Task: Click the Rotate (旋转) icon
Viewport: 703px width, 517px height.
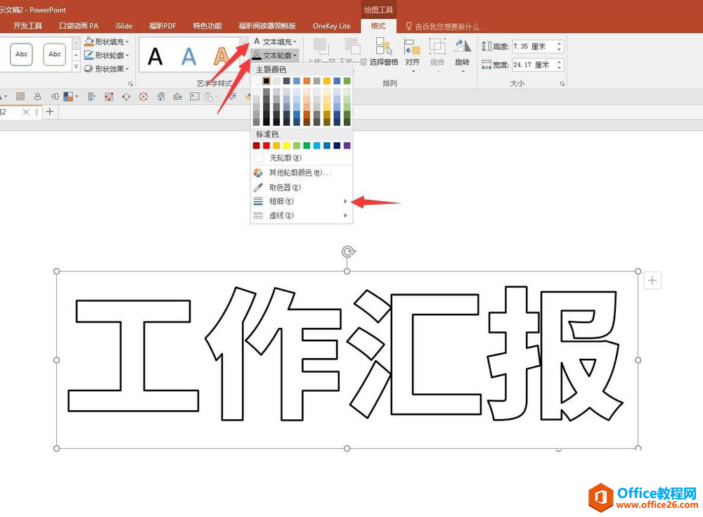Action: pyautogui.click(x=462, y=51)
